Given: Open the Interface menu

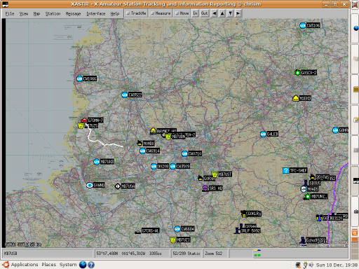Looking at the screenshot, I should coord(95,14).
